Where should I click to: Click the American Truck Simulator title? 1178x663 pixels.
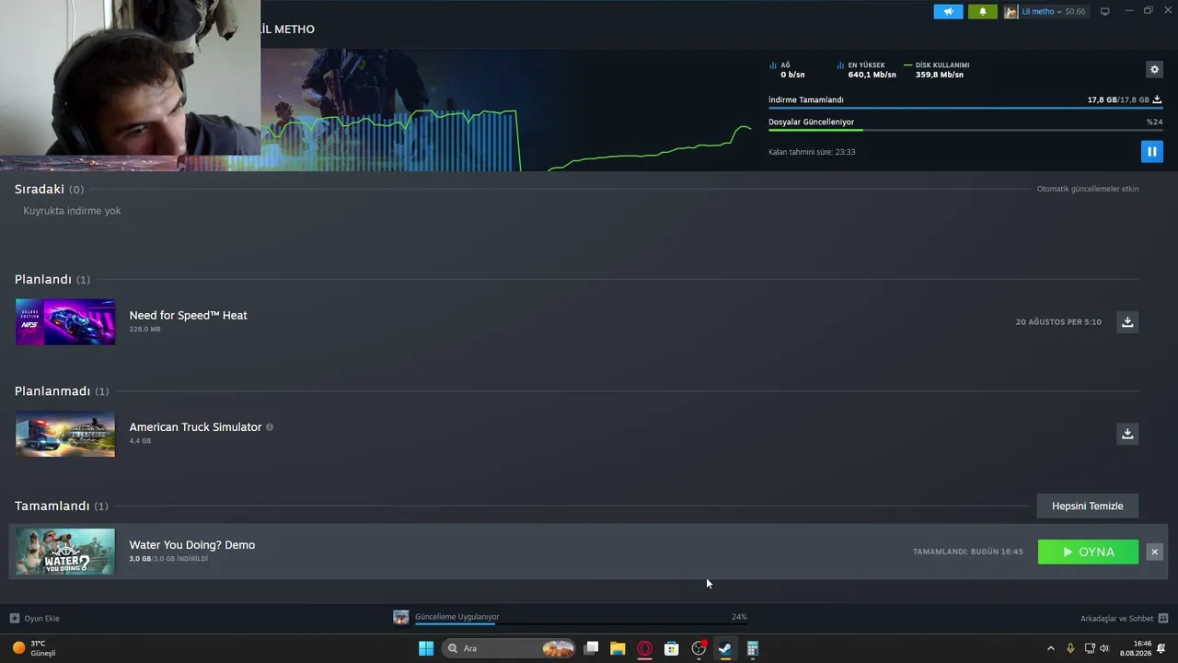(195, 427)
